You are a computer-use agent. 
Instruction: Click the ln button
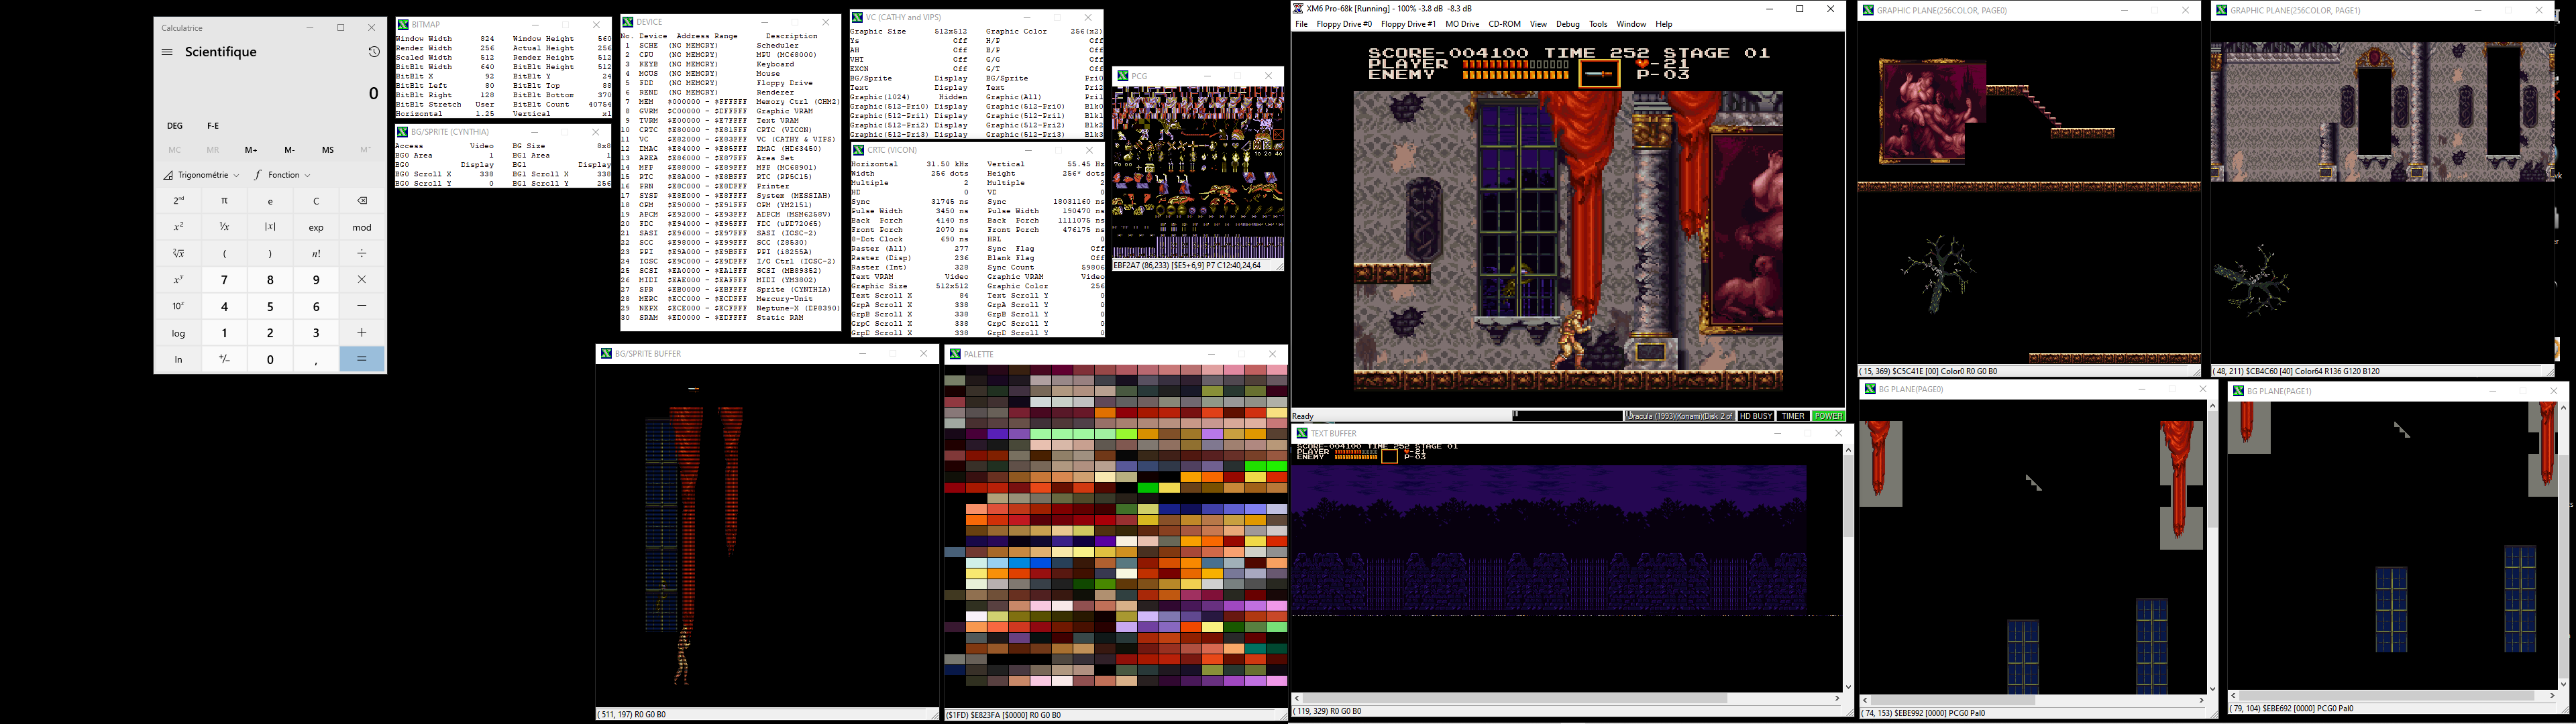(x=179, y=360)
